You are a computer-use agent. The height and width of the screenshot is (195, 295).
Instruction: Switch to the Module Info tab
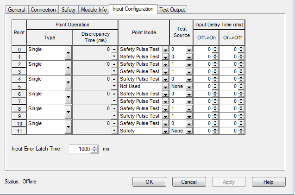coord(93,10)
